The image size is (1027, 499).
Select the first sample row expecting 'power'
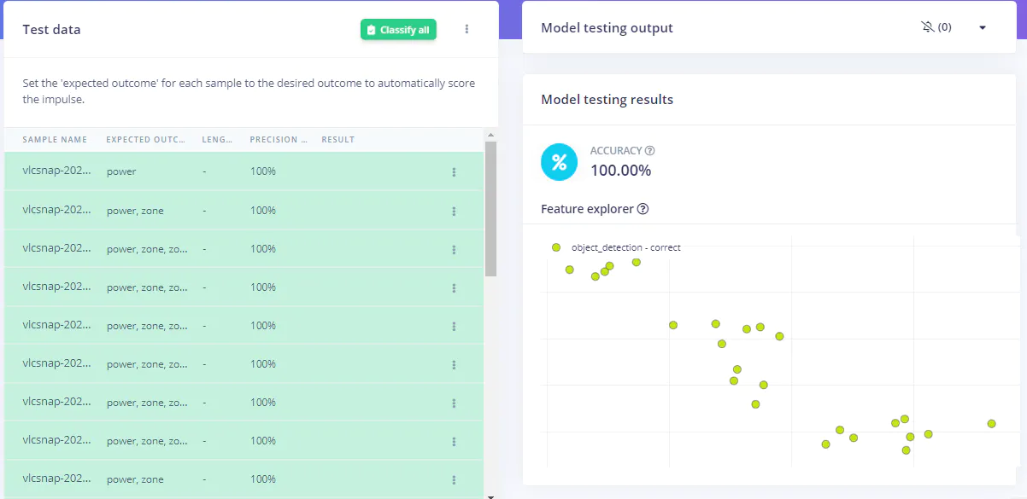tap(244, 171)
